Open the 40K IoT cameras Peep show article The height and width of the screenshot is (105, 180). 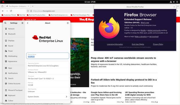click(123, 59)
